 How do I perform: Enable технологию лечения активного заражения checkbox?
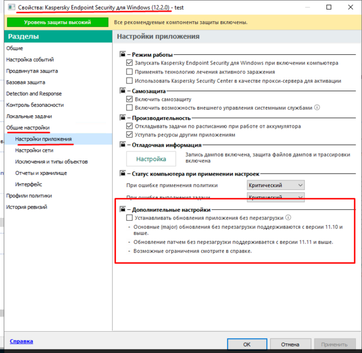(x=129, y=72)
